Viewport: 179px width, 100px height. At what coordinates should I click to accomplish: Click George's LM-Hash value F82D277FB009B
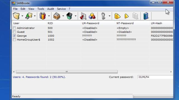[x=162, y=36]
